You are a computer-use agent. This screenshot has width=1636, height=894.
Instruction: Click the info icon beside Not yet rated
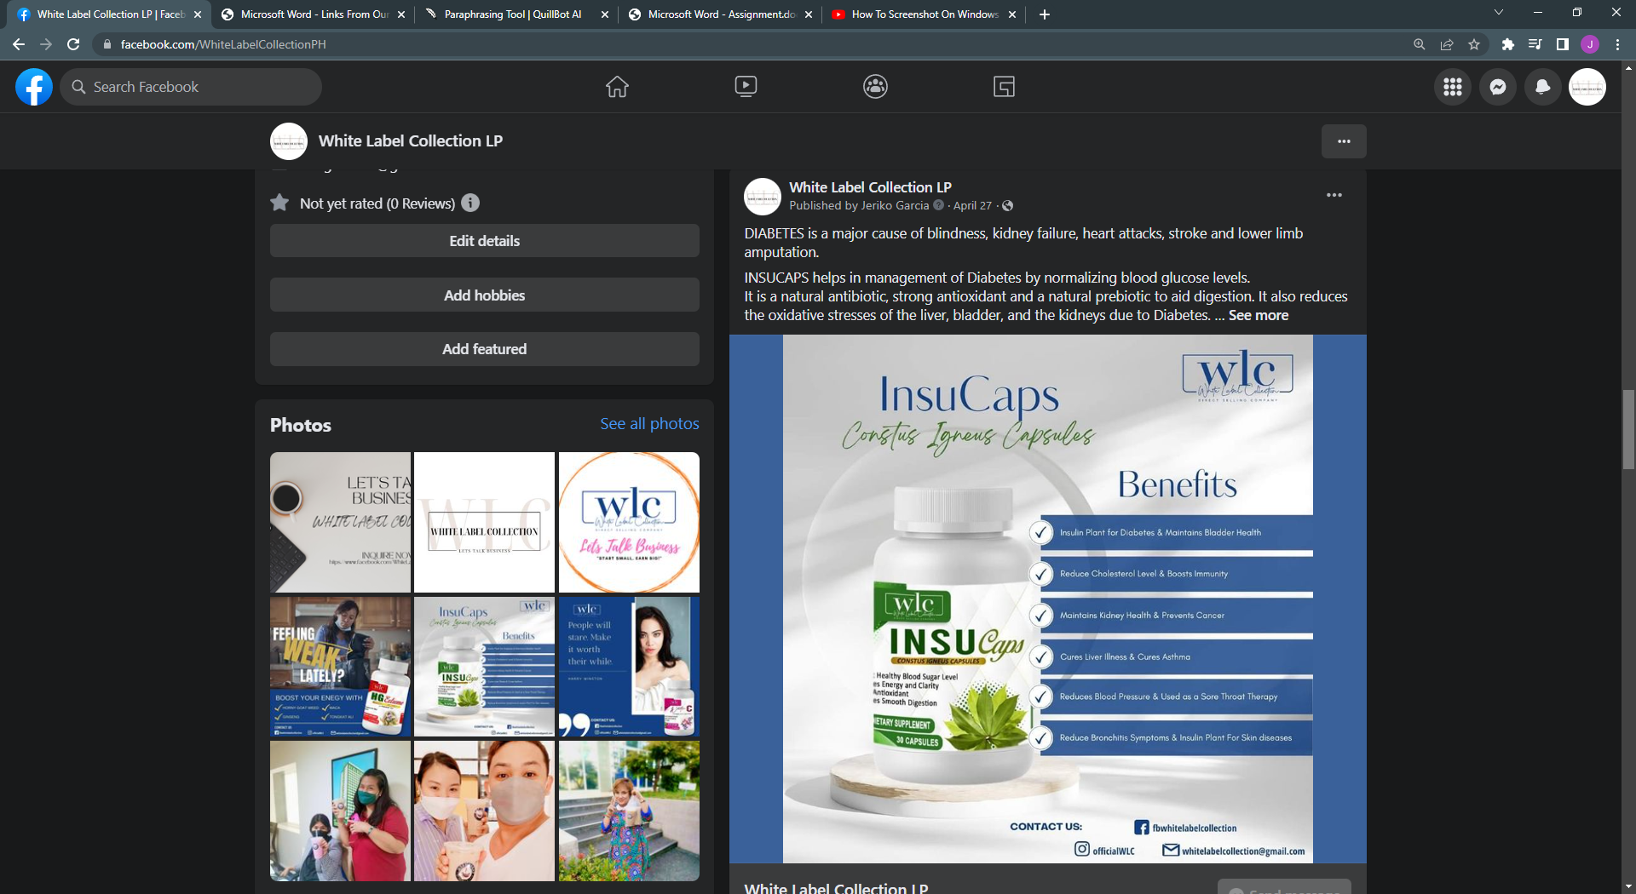[470, 203]
